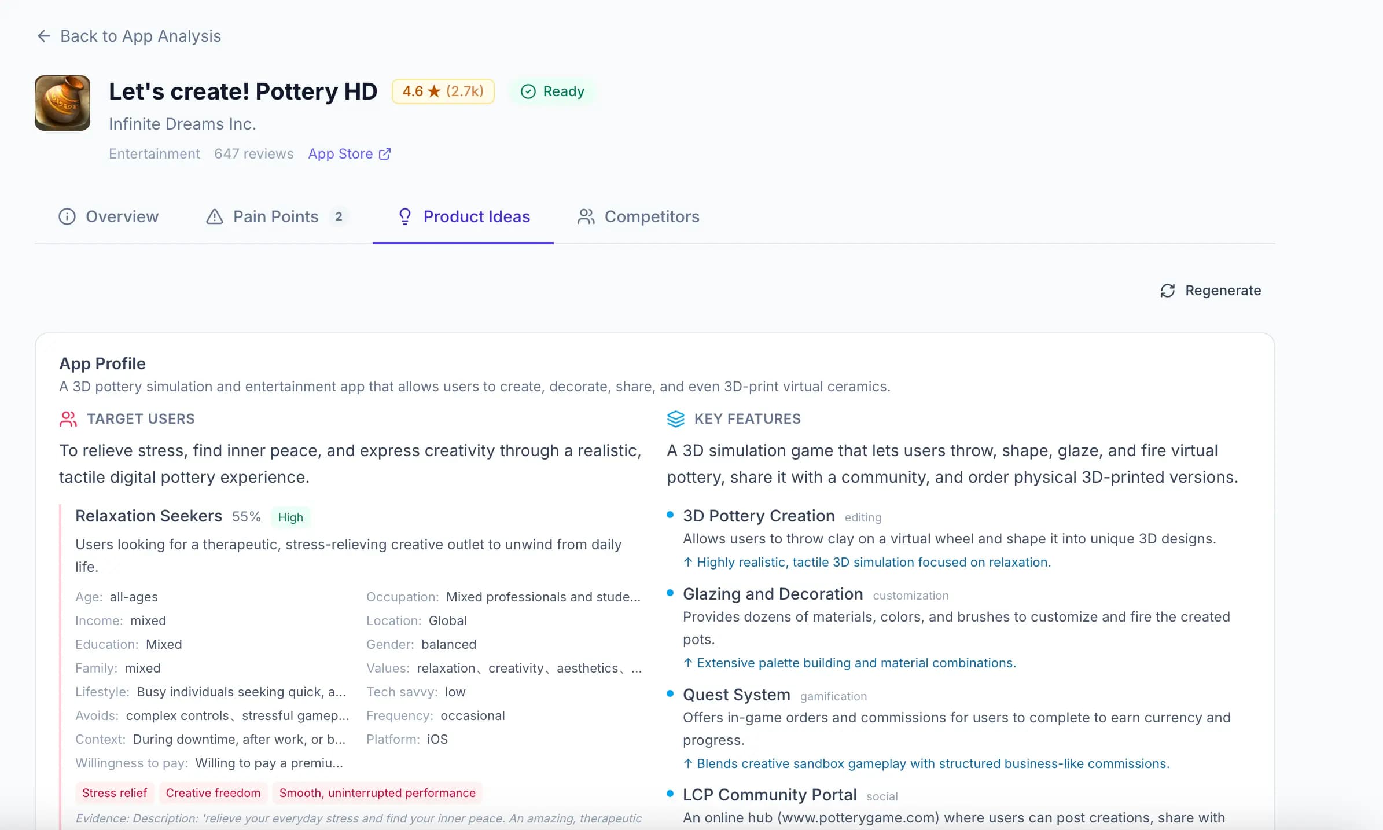Click the 55% segment share value
1383x830 pixels.
[x=247, y=517]
